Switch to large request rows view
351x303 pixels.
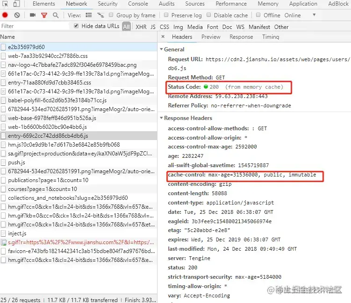tap(89, 15)
